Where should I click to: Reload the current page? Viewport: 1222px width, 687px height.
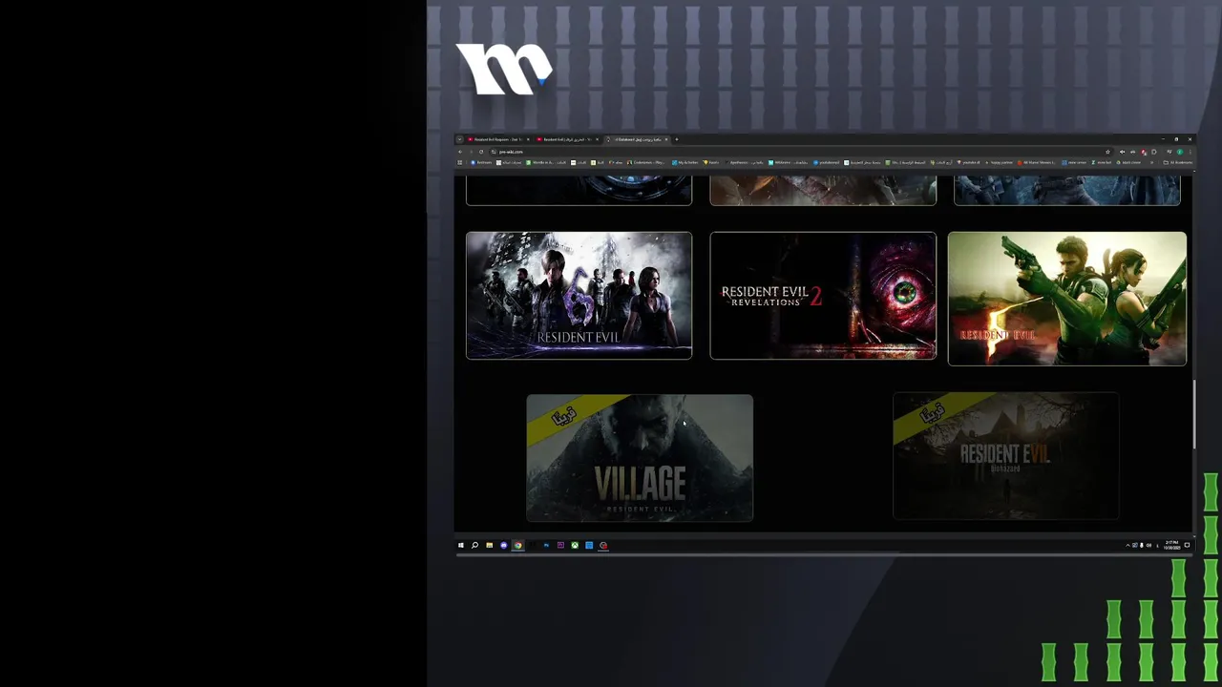tap(481, 152)
